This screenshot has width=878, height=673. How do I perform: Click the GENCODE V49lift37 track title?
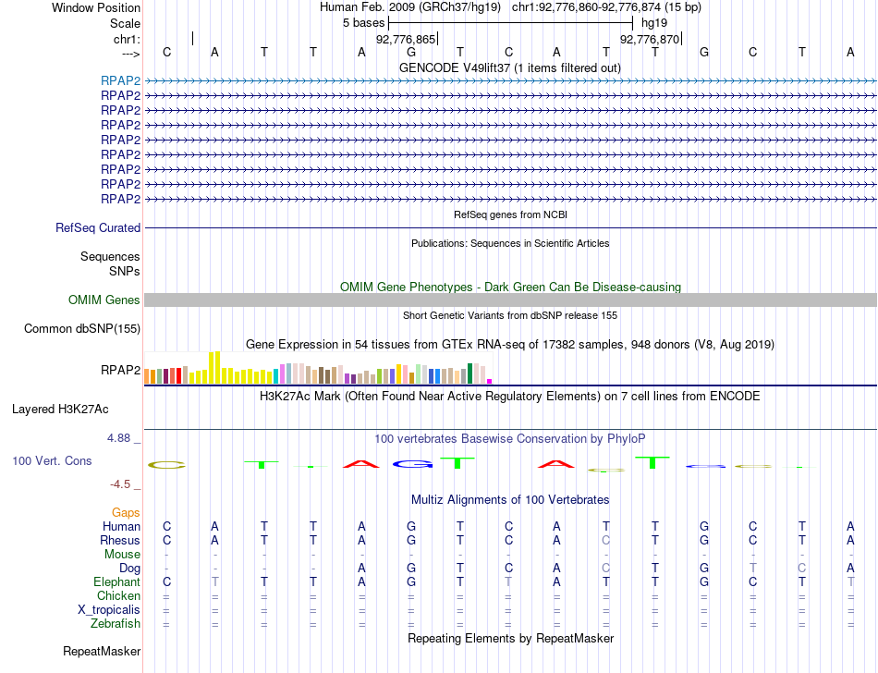point(510,68)
